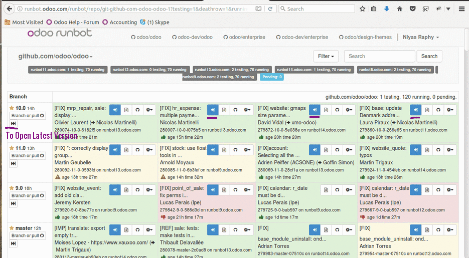Open GitHub icon for the base update Denmark build

438,110
